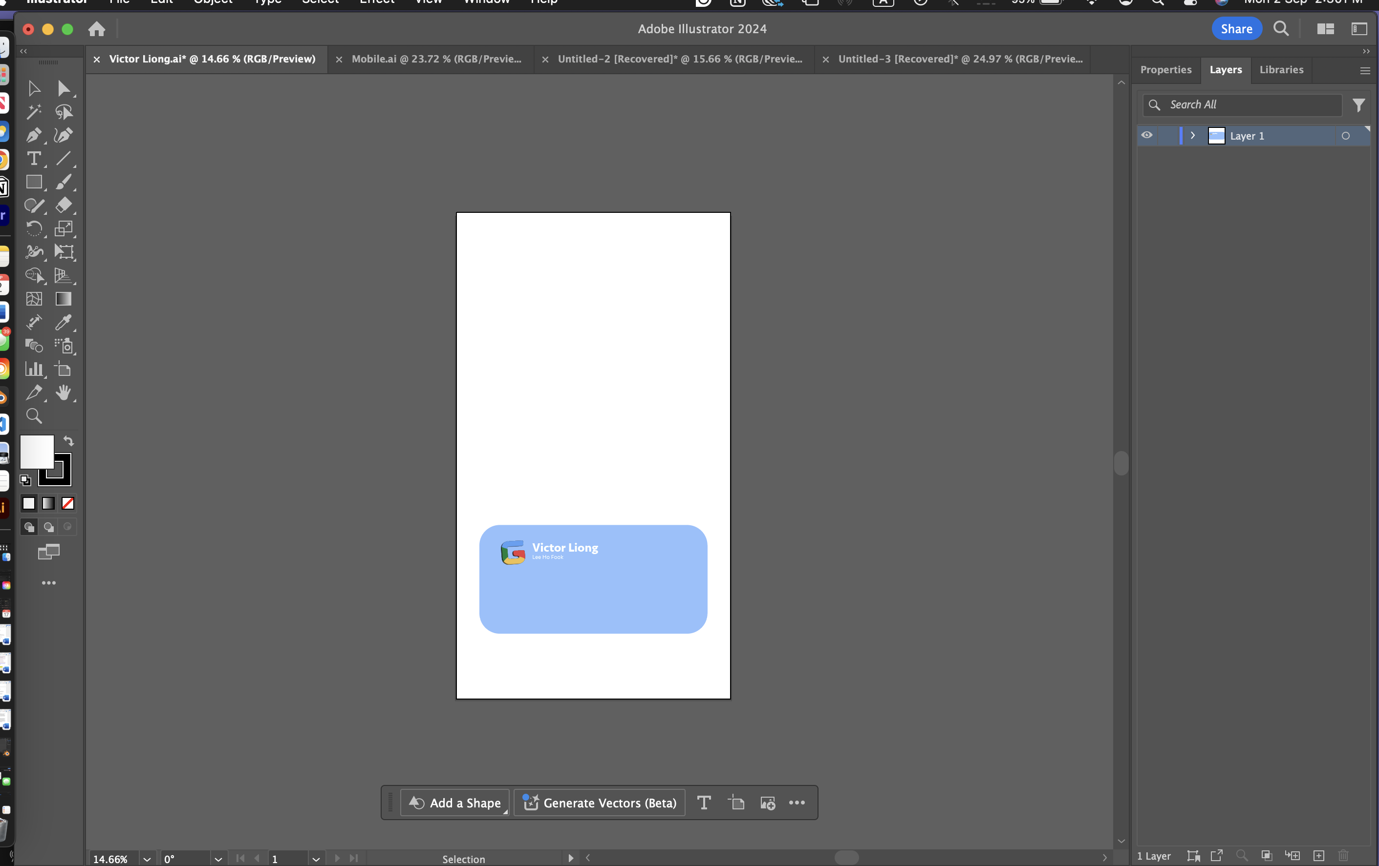Select the Zoom tool in toolbar
The width and height of the screenshot is (1379, 866).
coord(34,416)
